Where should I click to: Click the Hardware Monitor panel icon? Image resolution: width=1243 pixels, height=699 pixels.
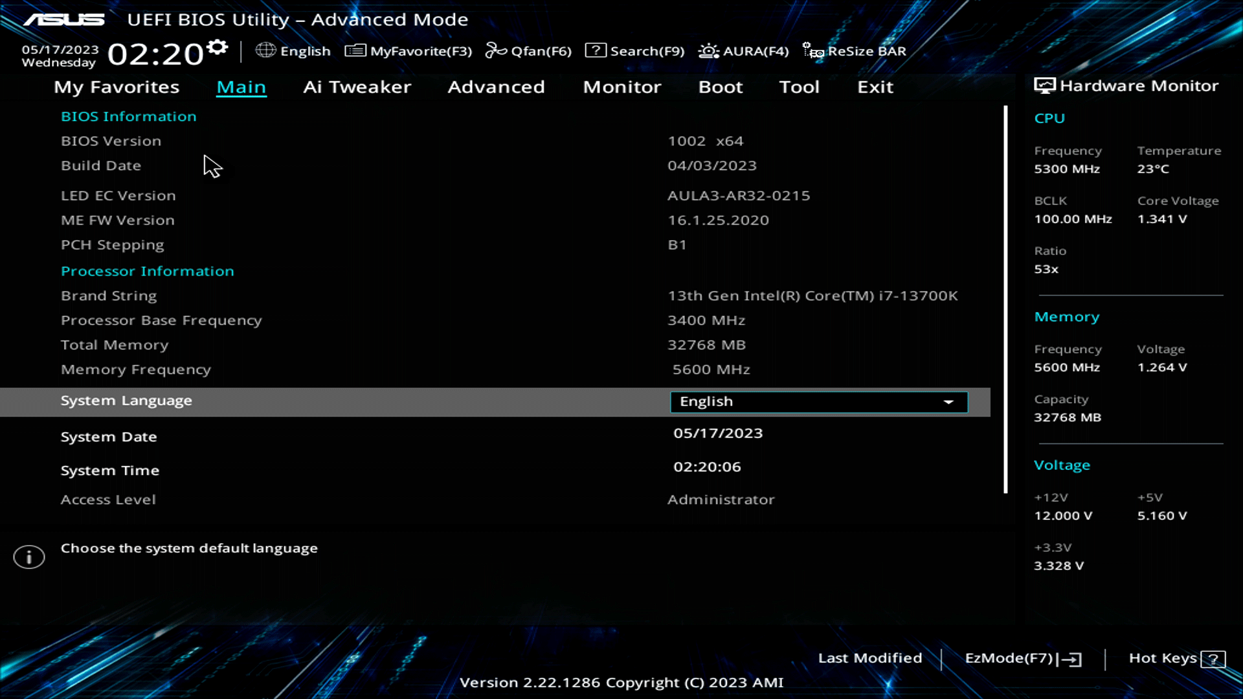tap(1044, 85)
